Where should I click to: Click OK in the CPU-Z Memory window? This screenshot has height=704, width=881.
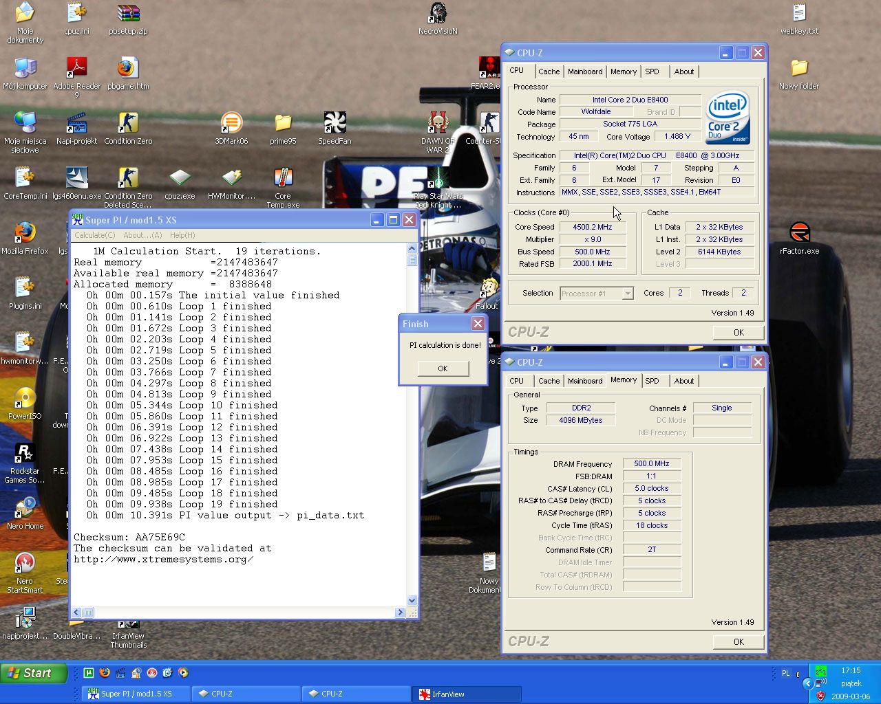pos(739,641)
